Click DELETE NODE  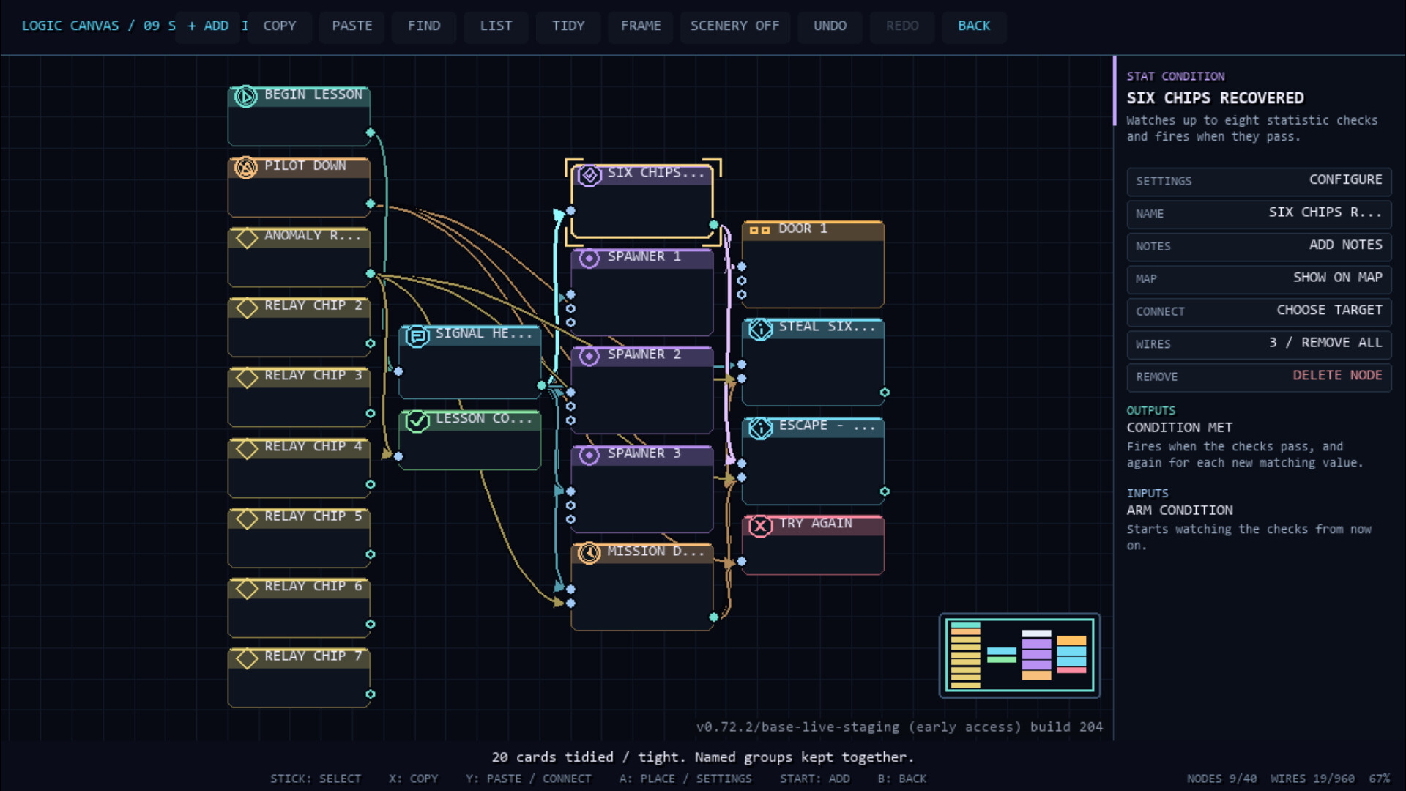coord(1259,376)
